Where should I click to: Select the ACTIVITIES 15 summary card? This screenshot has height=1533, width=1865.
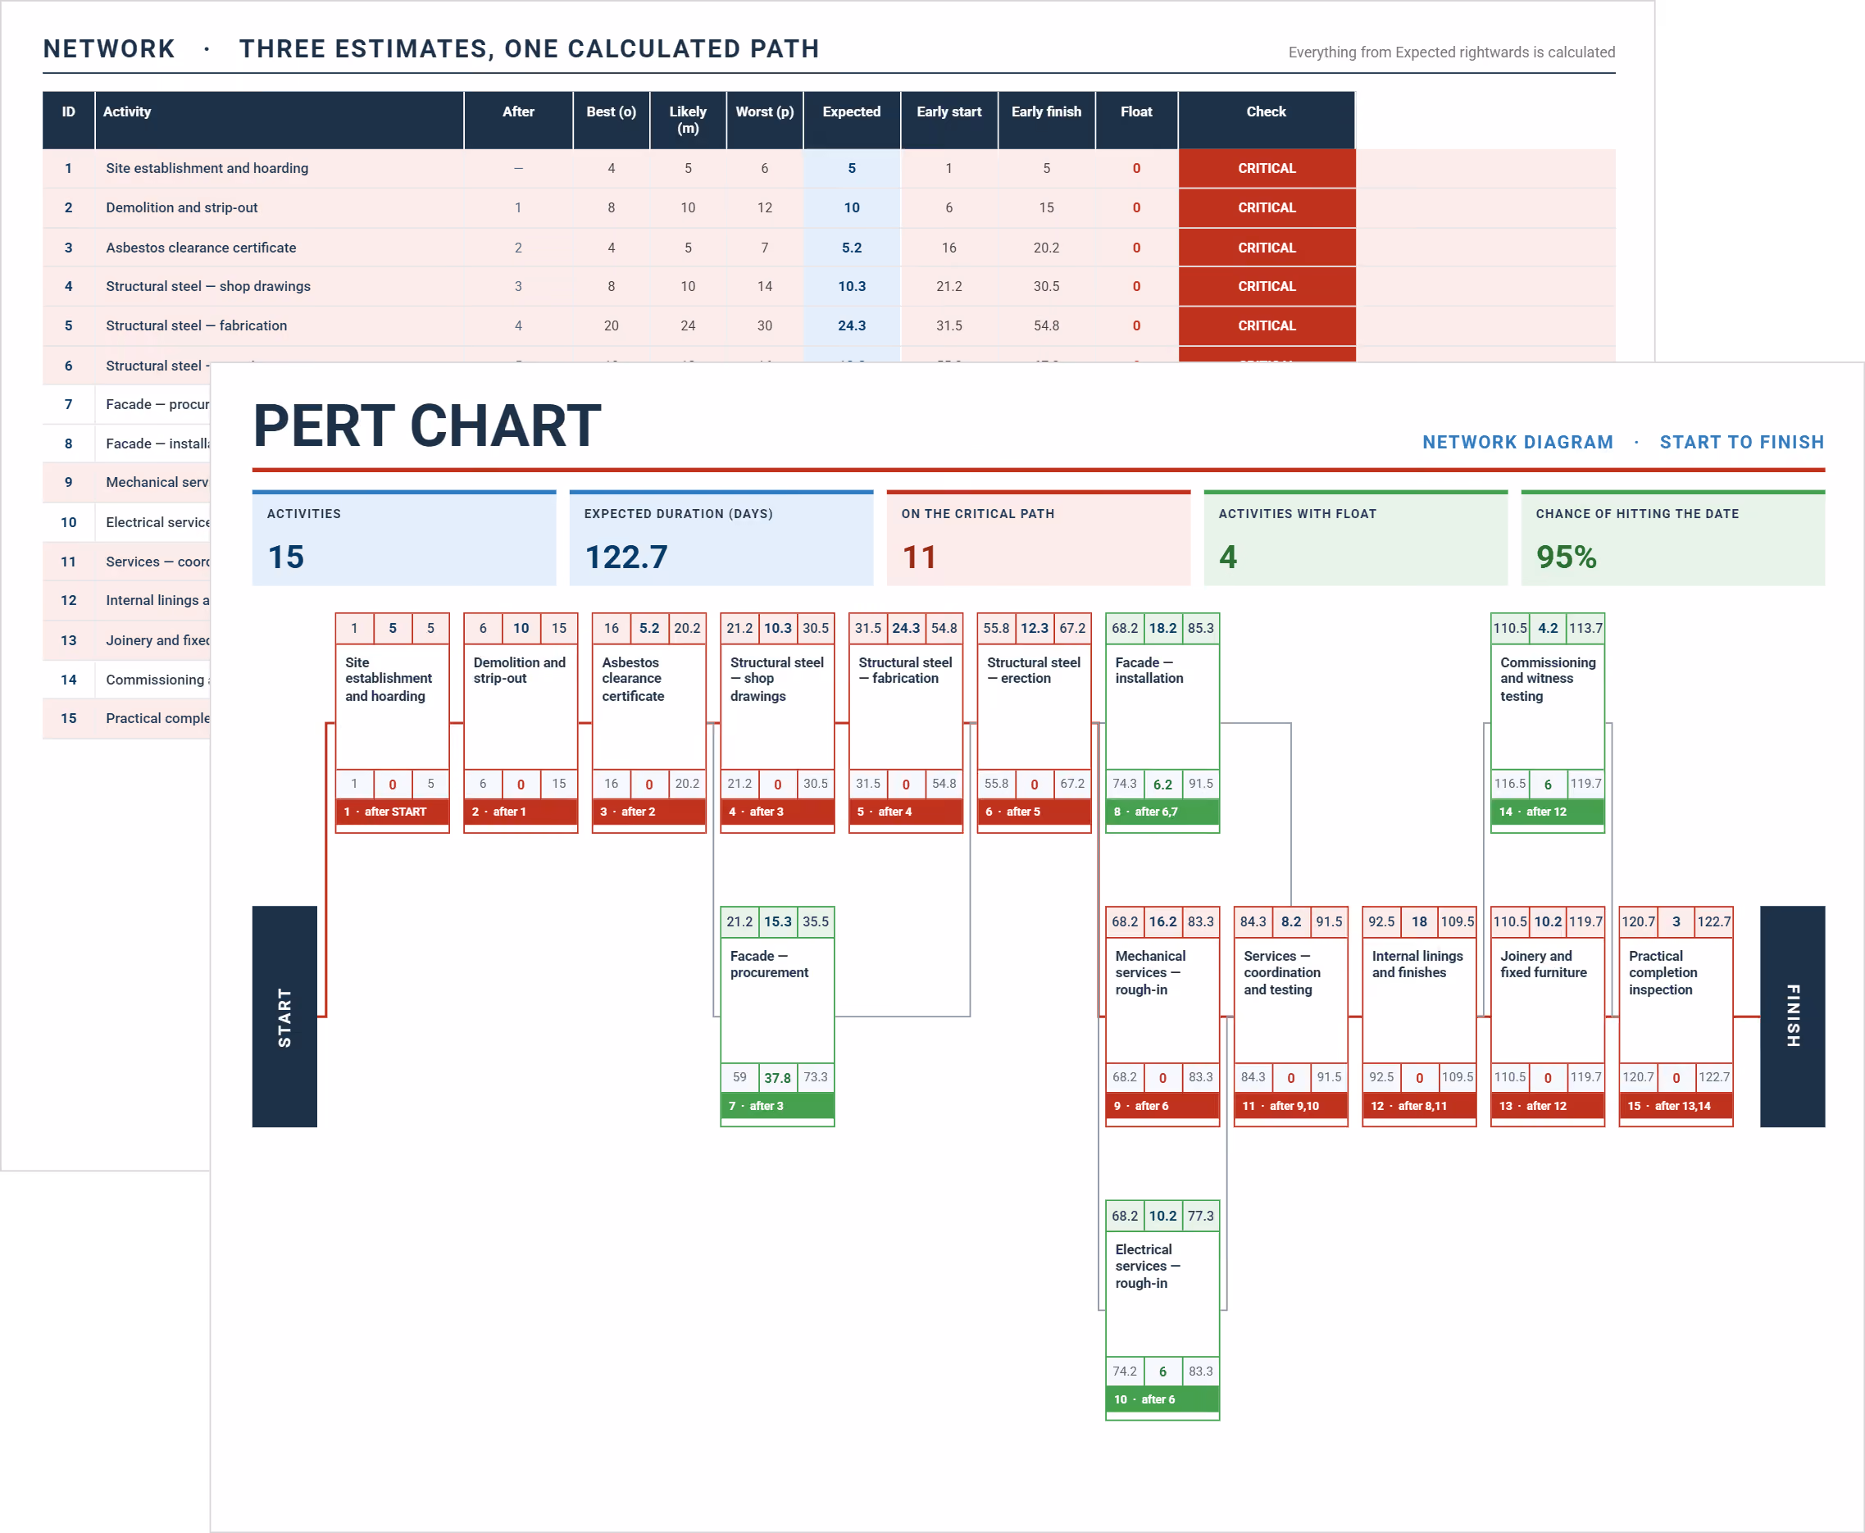[403, 538]
